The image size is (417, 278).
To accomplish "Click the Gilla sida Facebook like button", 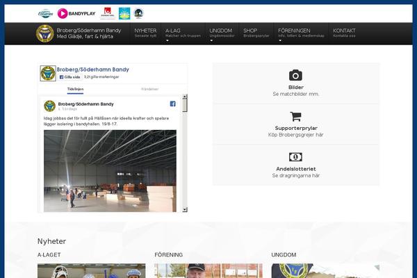I will (69, 77).
